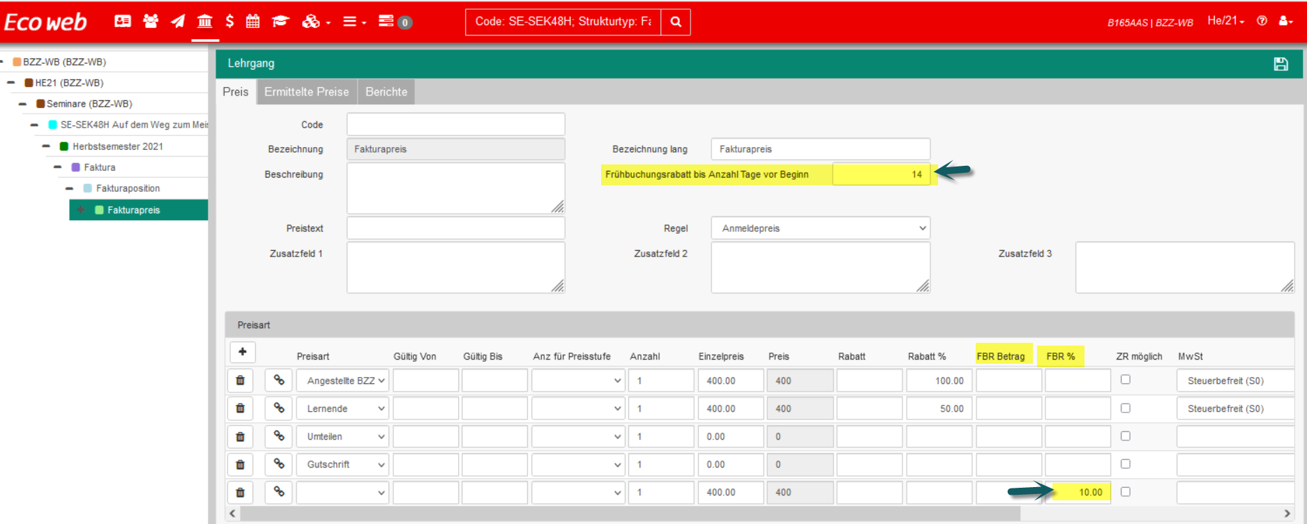1307x524 pixels.
Task: Select SE-SEK48H seminar tree node
Action: pos(134,125)
